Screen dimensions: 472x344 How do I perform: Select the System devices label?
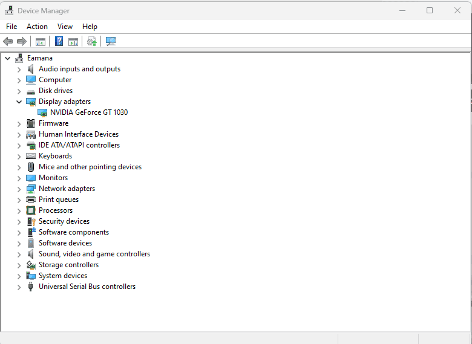coord(63,276)
